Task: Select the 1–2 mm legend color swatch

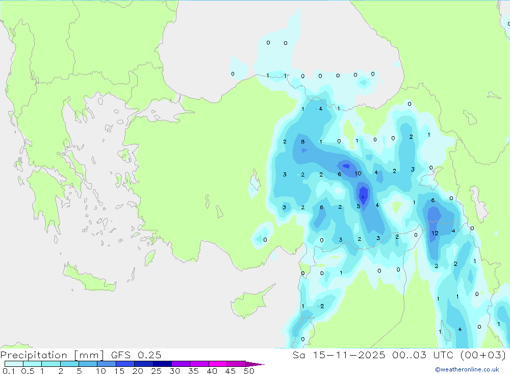Action: click(50, 364)
